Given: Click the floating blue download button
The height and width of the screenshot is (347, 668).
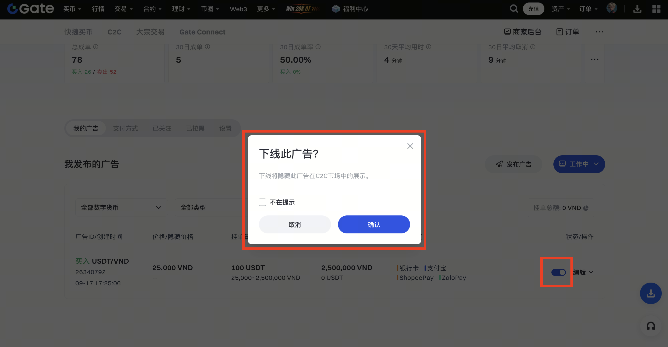Looking at the screenshot, I should (x=651, y=293).
